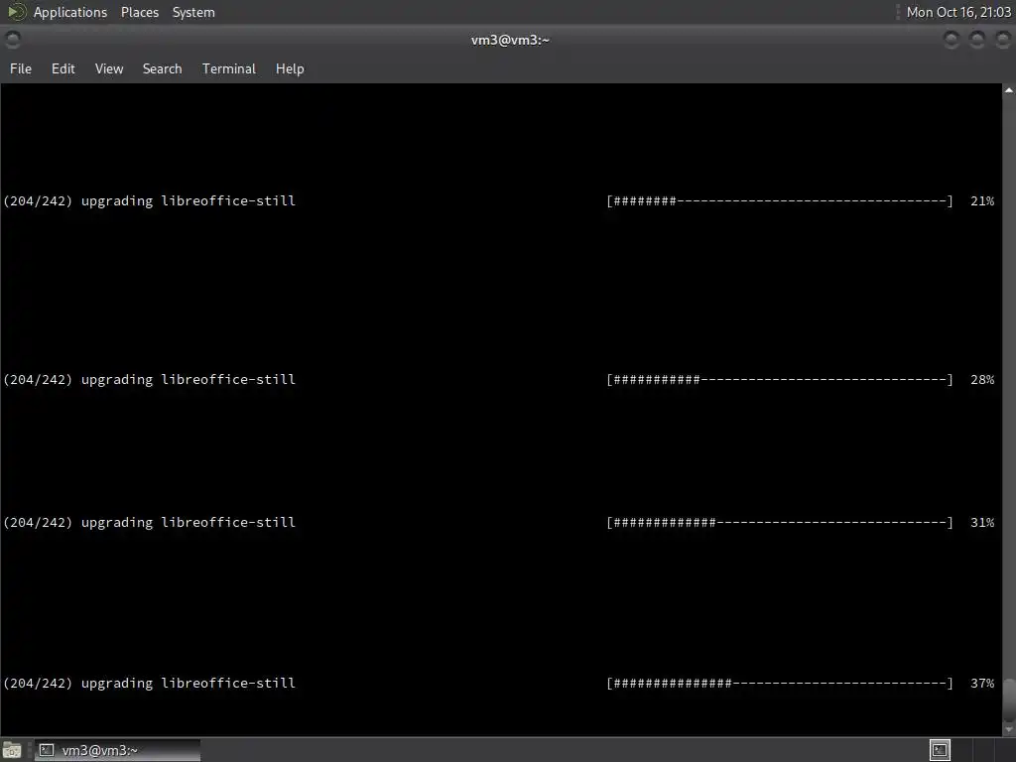Open the View menu
The width and height of the screenshot is (1016, 762).
tap(109, 68)
